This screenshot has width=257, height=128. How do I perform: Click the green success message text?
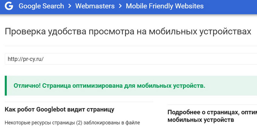(109, 86)
